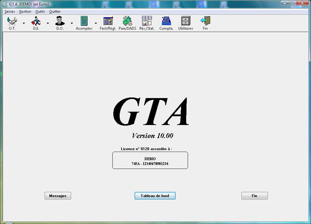
Task: Click the D.E. running man icon
Action: [36, 21]
